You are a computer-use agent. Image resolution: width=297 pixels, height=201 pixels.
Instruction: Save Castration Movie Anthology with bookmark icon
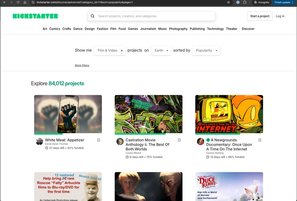pos(179,140)
